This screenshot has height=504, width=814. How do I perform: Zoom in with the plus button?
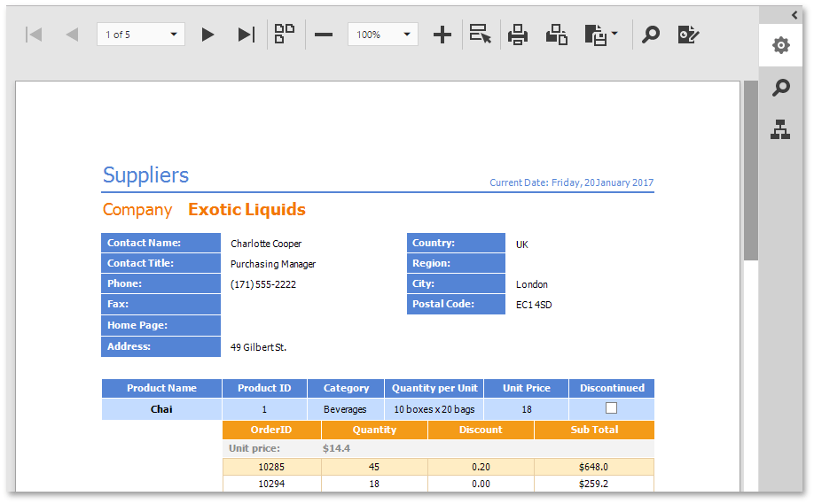[x=442, y=35]
